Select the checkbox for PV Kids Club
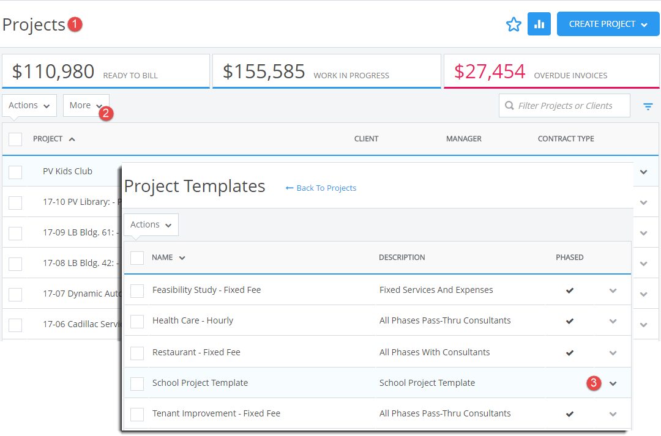 click(15, 171)
